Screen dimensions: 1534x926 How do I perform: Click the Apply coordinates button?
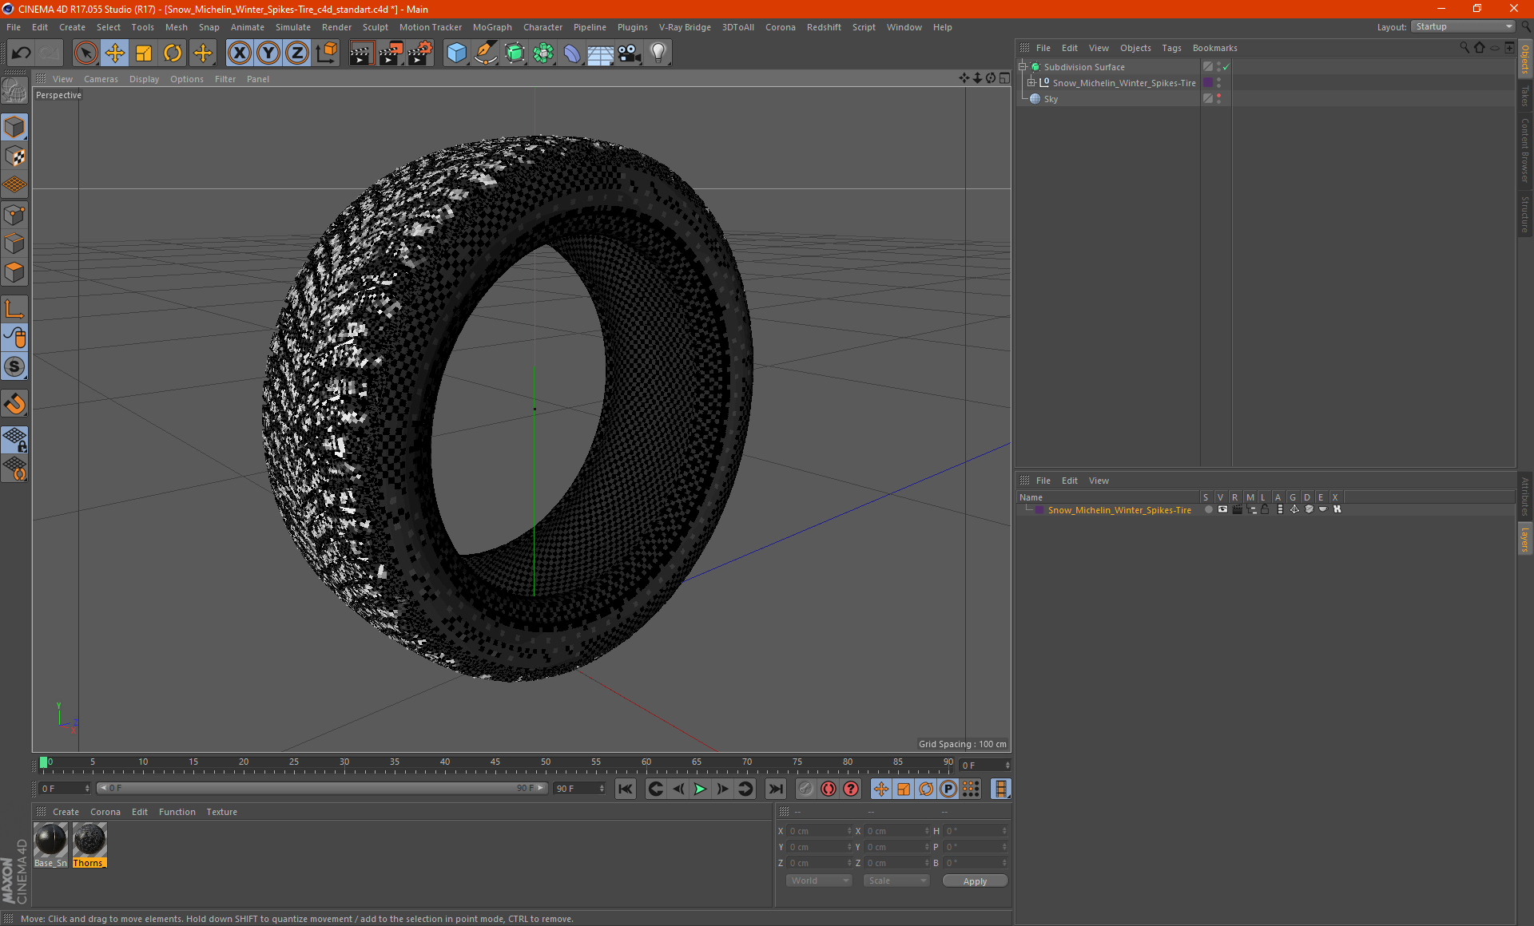point(975,881)
